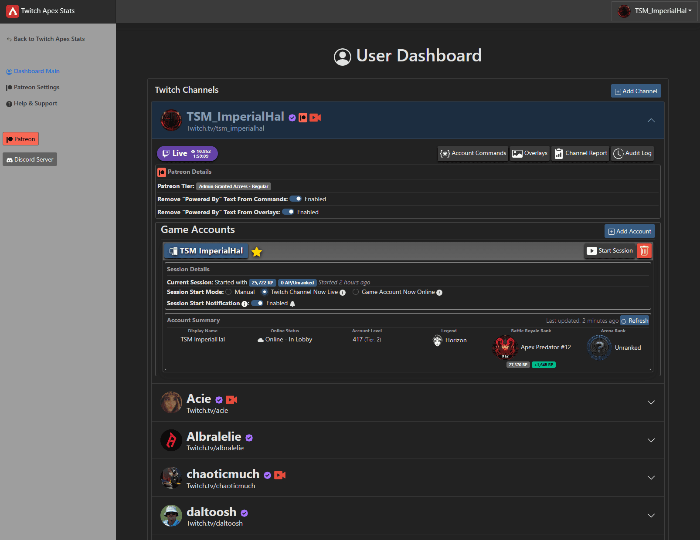Viewport: 700px width, 540px height.
Task: Collapse the TSM_ImperialHal channel panel
Action: tap(651, 120)
